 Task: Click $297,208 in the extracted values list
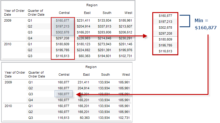[165, 33]
